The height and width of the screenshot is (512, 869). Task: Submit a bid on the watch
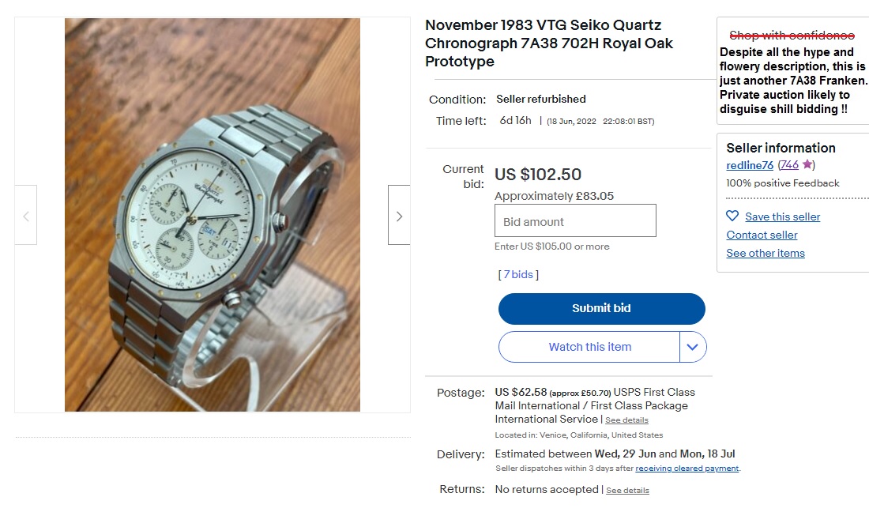(601, 308)
